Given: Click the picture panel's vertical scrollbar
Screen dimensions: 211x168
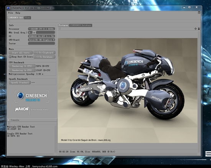Looking at the screenshot, I should pos(199,91).
